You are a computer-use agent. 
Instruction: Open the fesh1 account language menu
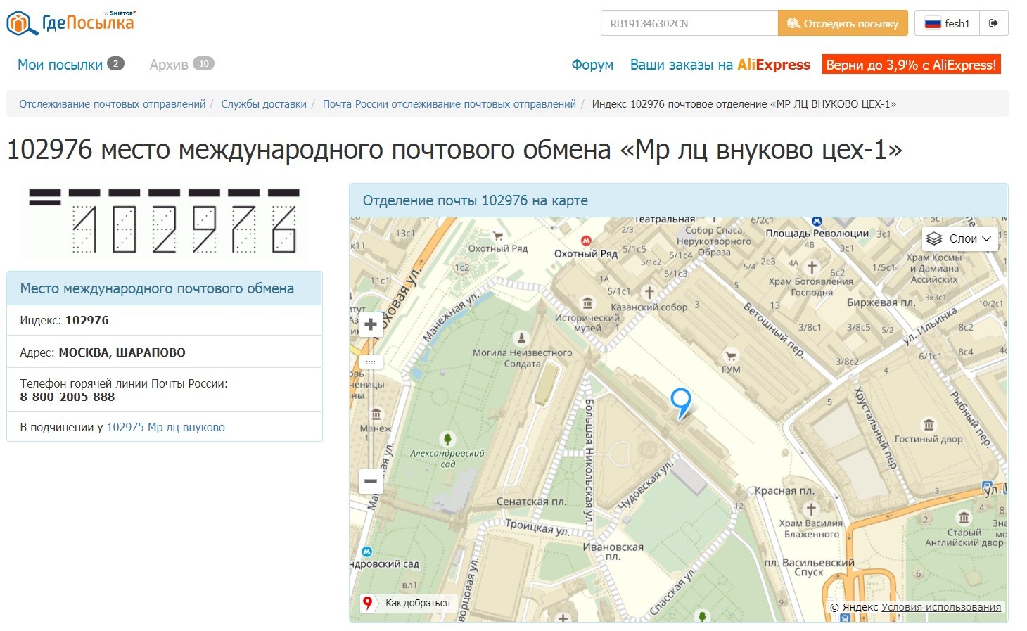tap(947, 23)
